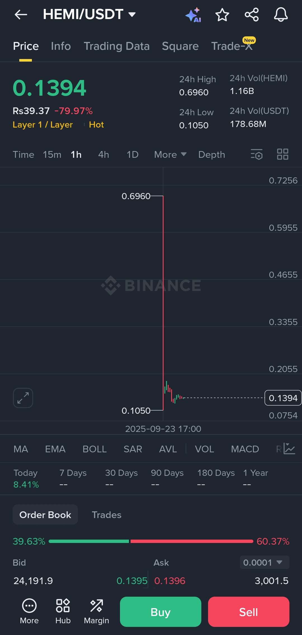This screenshot has width=302, height=635.
Task: Toggle the BOLL indicator
Action: point(95,449)
